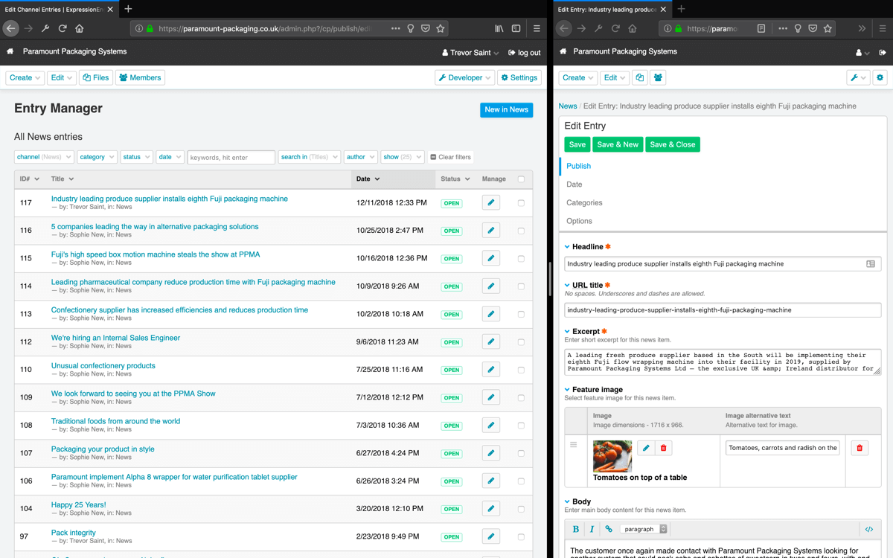Select the checkbox for entry 104

(x=521, y=509)
